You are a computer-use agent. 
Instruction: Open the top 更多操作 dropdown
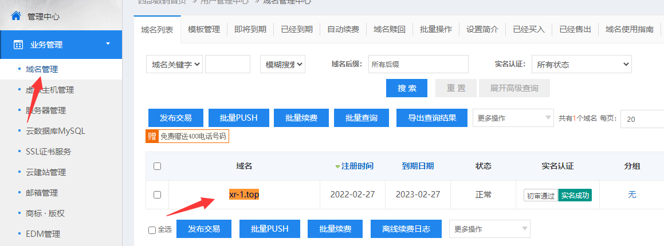click(x=513, y=118)
